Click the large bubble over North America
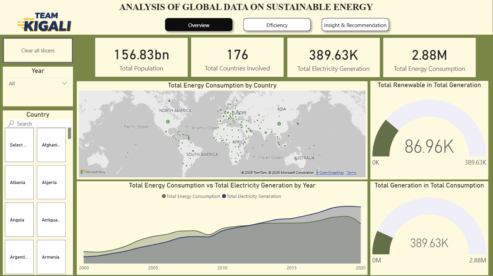This screenshot has height=276, width=493. (168, 122)
